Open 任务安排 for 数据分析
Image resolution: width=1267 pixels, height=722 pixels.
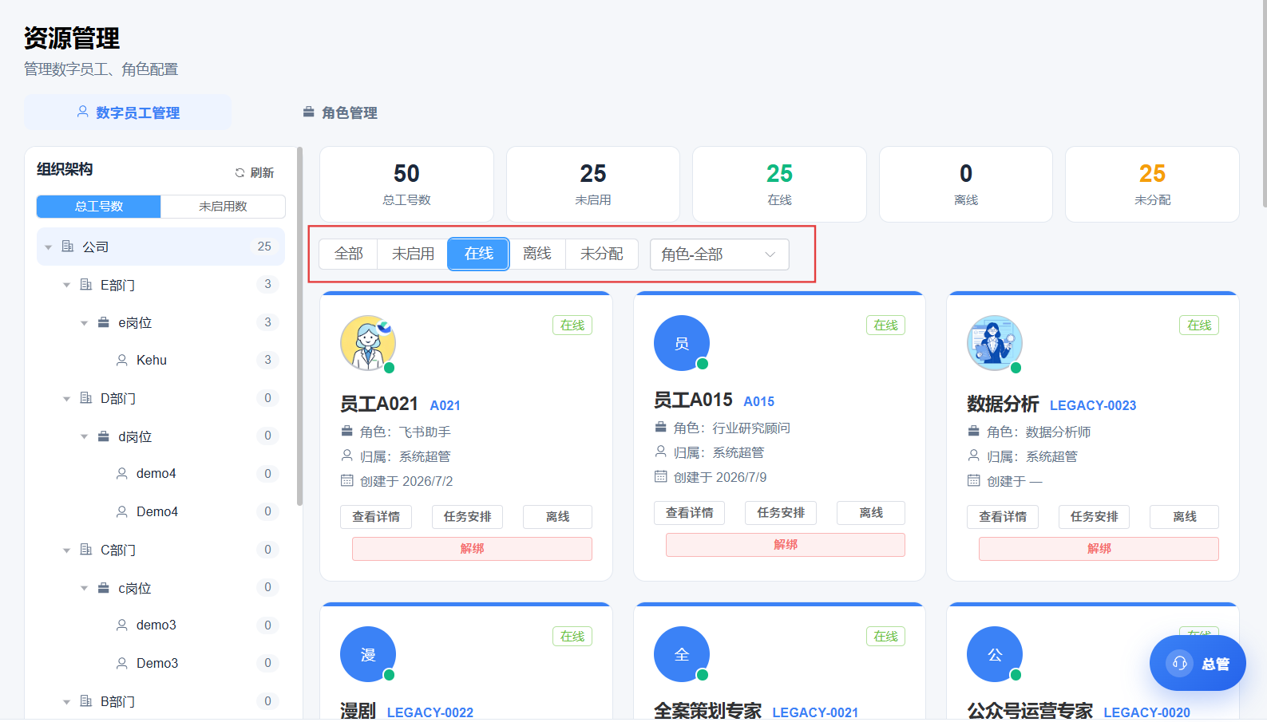pyautogui.click(x=1094, y=517)
